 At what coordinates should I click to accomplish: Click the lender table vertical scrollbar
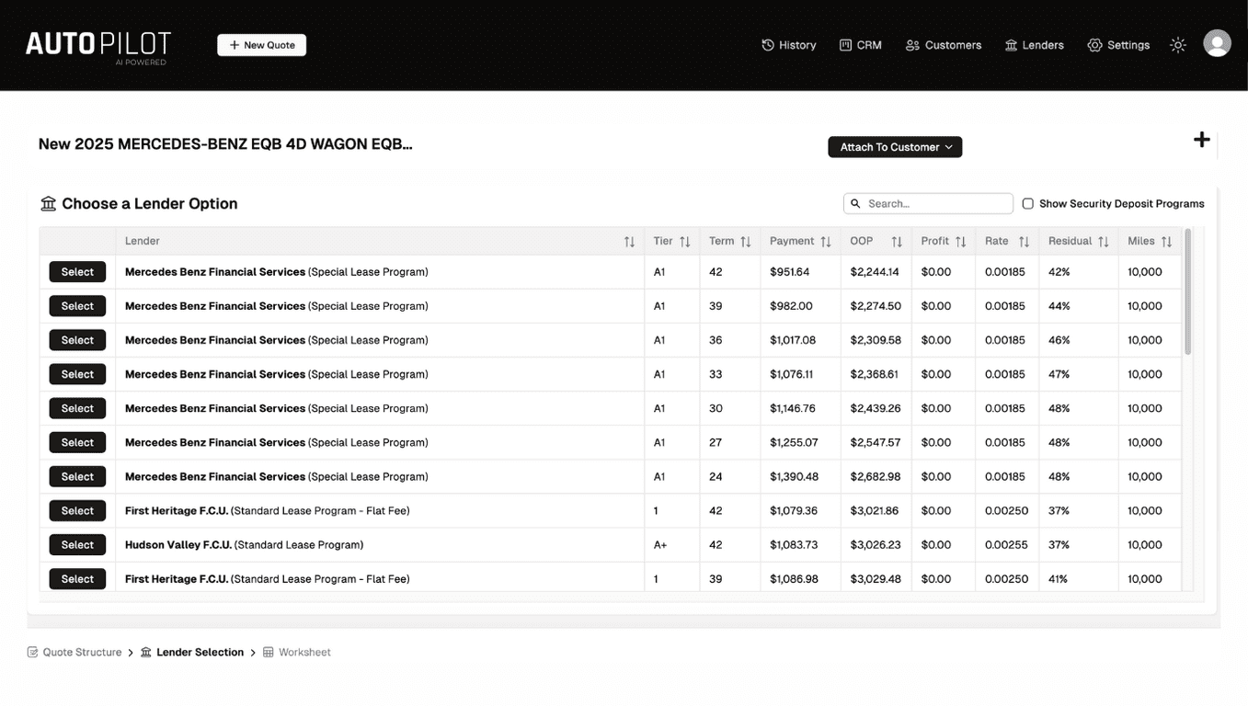coord(1187,291)
